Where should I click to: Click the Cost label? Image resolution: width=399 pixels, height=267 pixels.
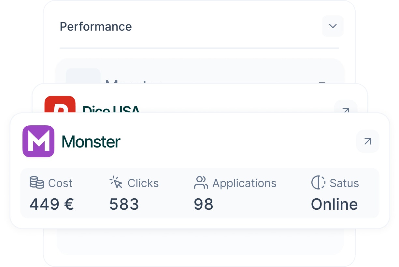tap(60, 183)
